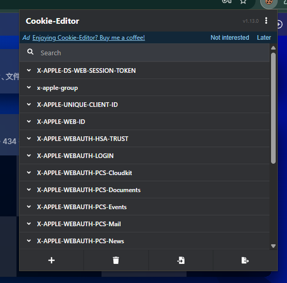Open the three-dot options menu

pos(266,21)
